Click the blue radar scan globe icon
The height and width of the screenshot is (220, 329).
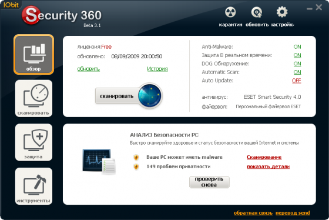(x=150, y=96)
